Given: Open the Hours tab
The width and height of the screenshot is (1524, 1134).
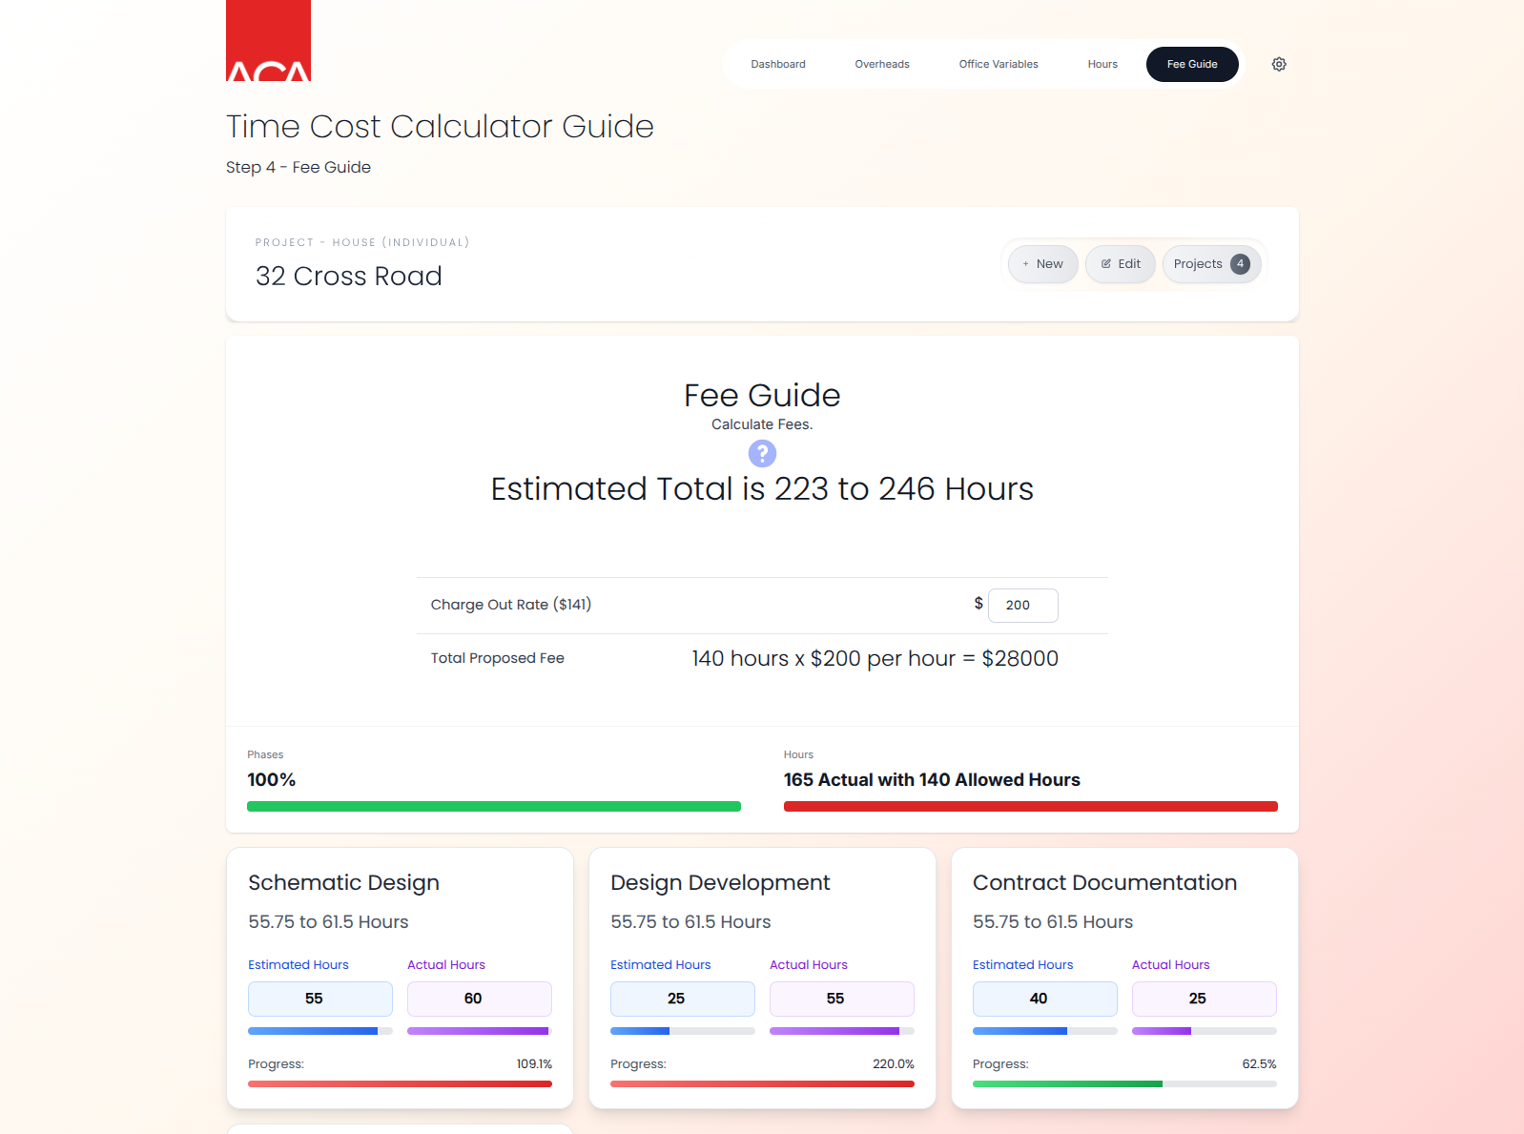Looking at the screenshot, I should (x=1102, y=64).
